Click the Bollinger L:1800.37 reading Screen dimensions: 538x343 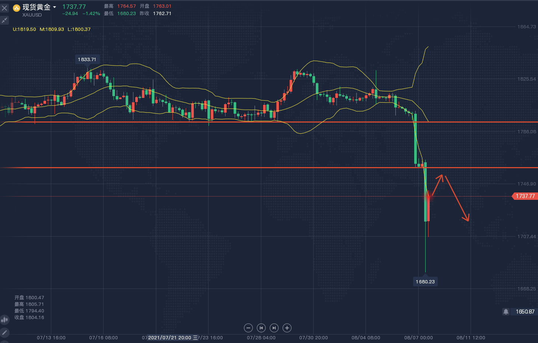(x=79, y=29)
